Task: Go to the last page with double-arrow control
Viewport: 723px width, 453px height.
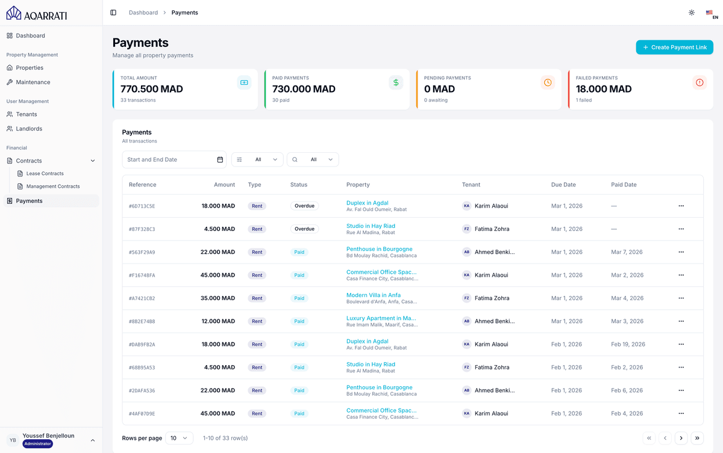Action: click(x=697, y=438)
